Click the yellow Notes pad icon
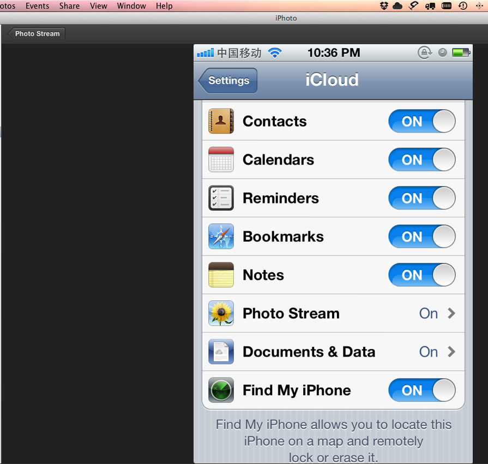The width and height of the screenshot is (488, 464). 221,275
